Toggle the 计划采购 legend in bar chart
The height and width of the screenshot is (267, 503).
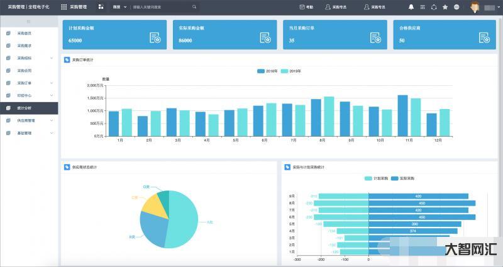[376, 179]
